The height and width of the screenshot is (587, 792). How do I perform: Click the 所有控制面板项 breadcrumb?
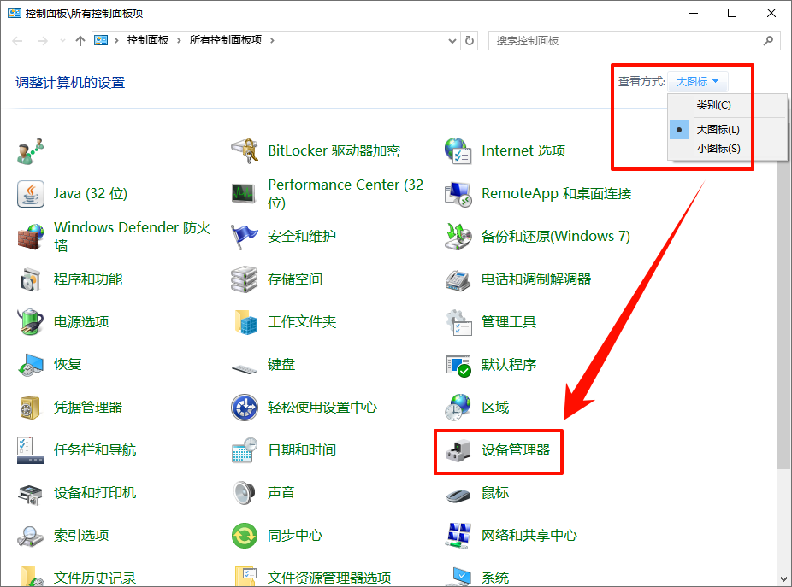[x=226, y=40]
